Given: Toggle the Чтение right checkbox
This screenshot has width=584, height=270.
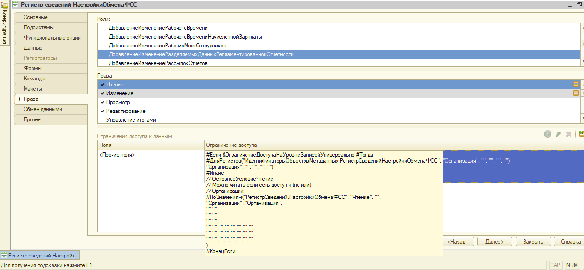Looking at the screenshot, I should 102,85.
